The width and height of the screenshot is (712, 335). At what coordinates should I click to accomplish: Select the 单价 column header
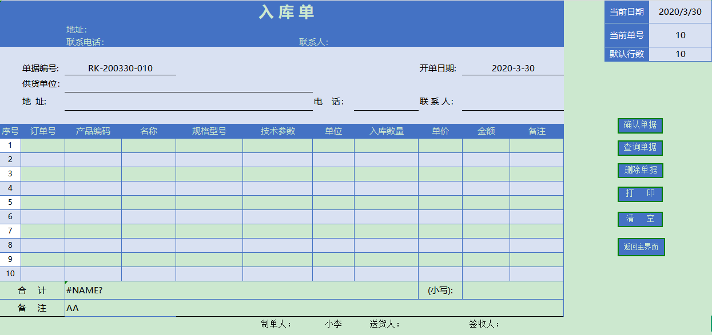(440, 131)
